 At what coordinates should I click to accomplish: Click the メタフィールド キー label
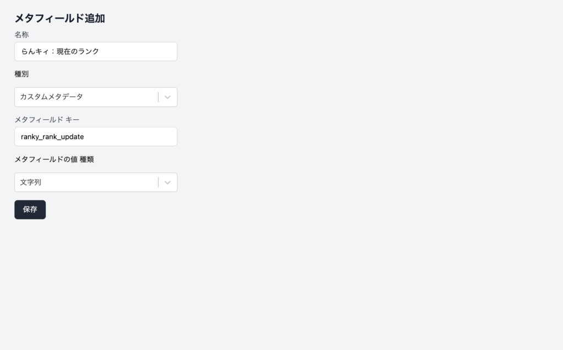pyautogui.click(x=47, y=119)
